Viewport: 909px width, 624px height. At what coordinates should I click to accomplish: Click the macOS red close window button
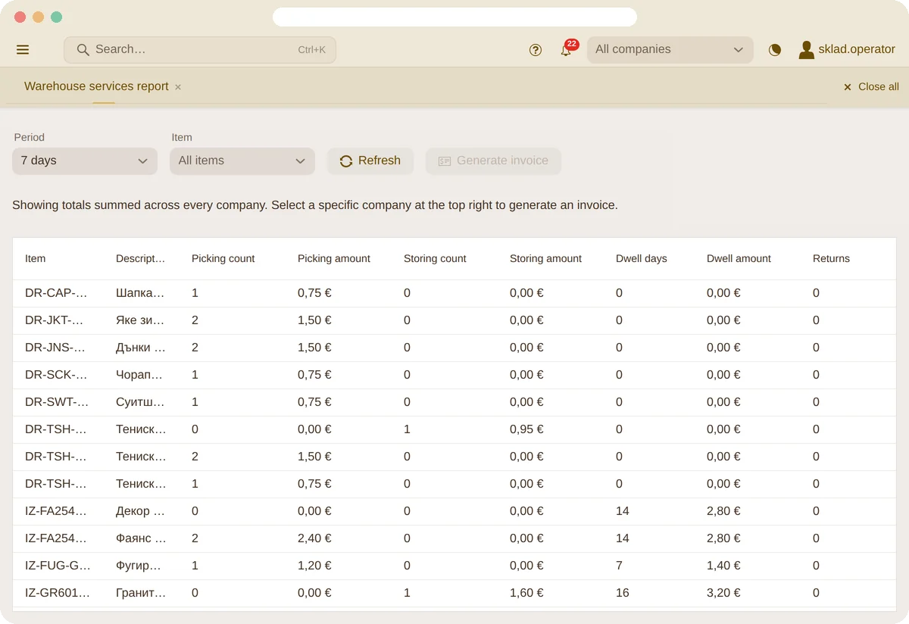[x=20, y=17]
